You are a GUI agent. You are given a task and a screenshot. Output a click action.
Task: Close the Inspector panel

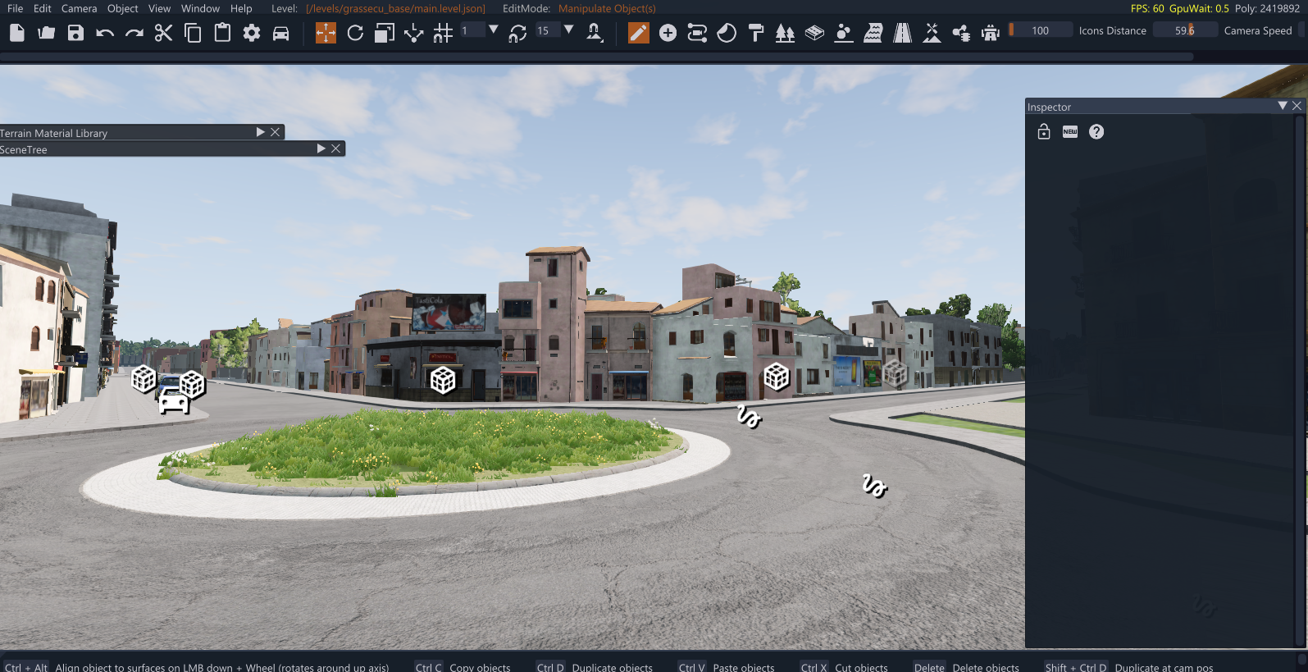(1297, 106)
